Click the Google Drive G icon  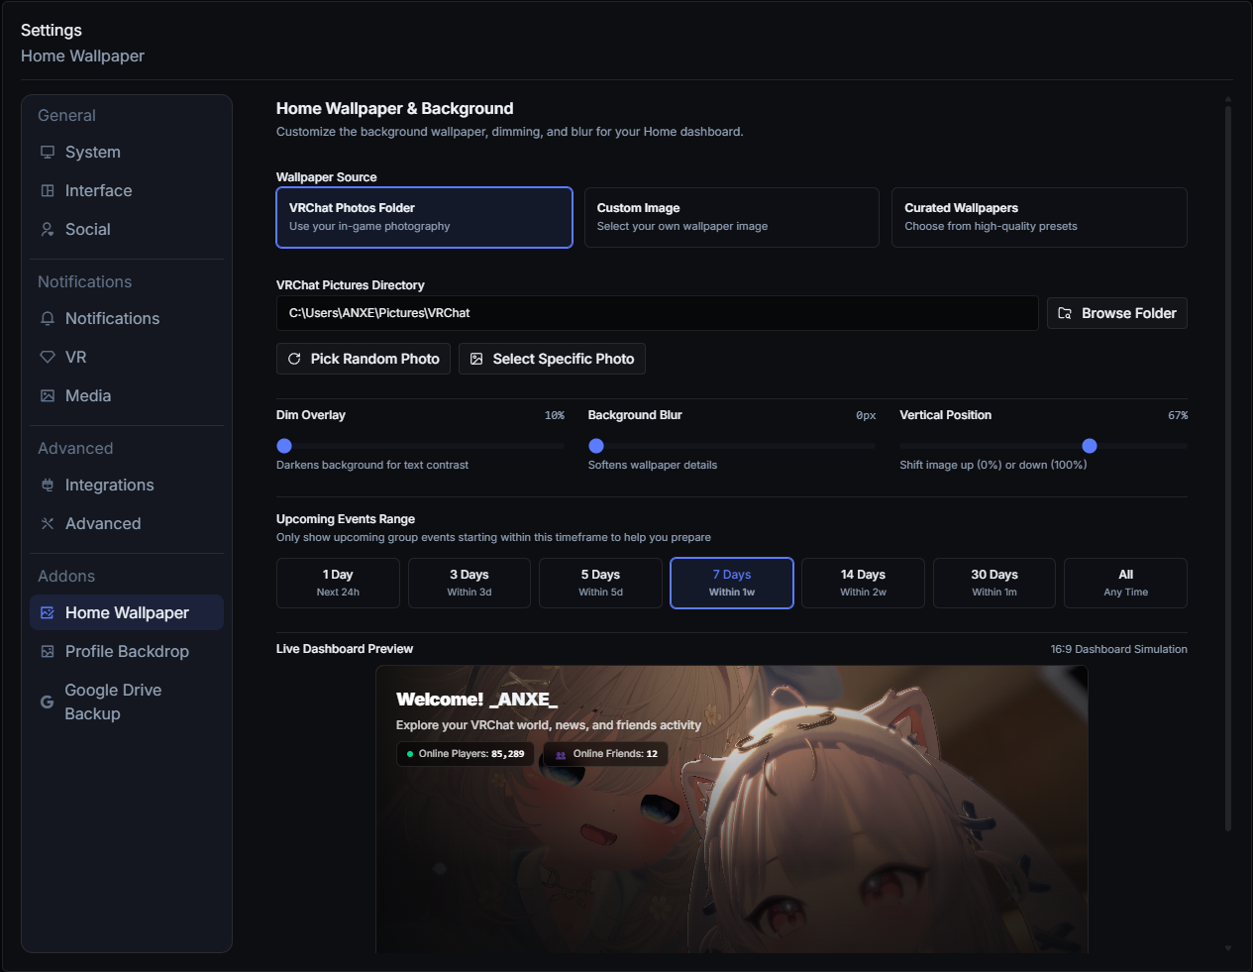pos(47,702)
